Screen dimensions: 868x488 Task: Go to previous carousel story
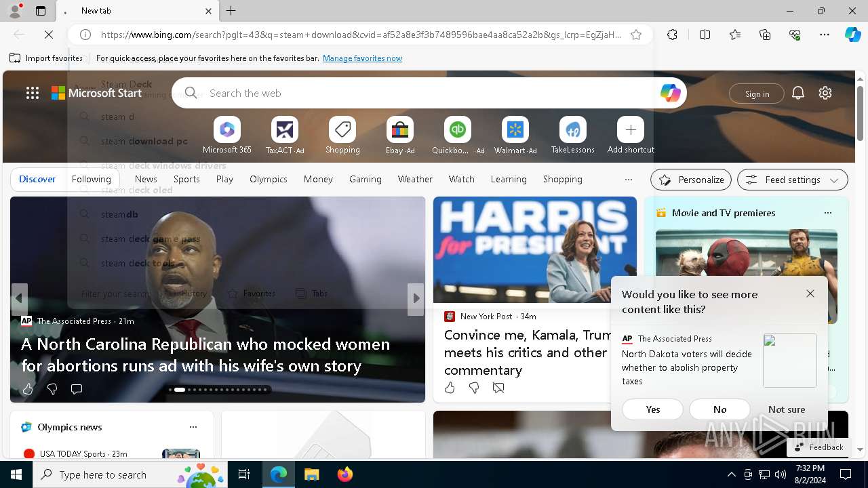pos(19,299)
